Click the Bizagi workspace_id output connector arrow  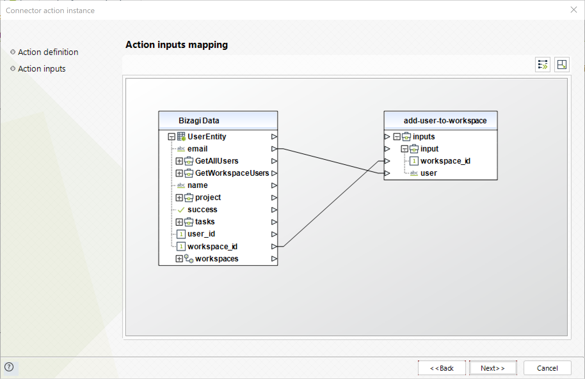coord(274,246)
